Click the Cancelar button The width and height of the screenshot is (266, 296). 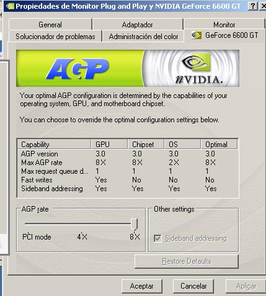click(193, 286)
